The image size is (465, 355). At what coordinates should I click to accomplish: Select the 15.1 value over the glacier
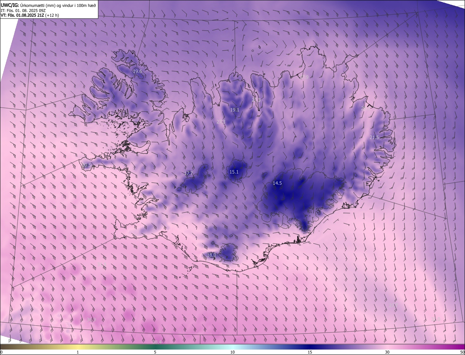234,172
